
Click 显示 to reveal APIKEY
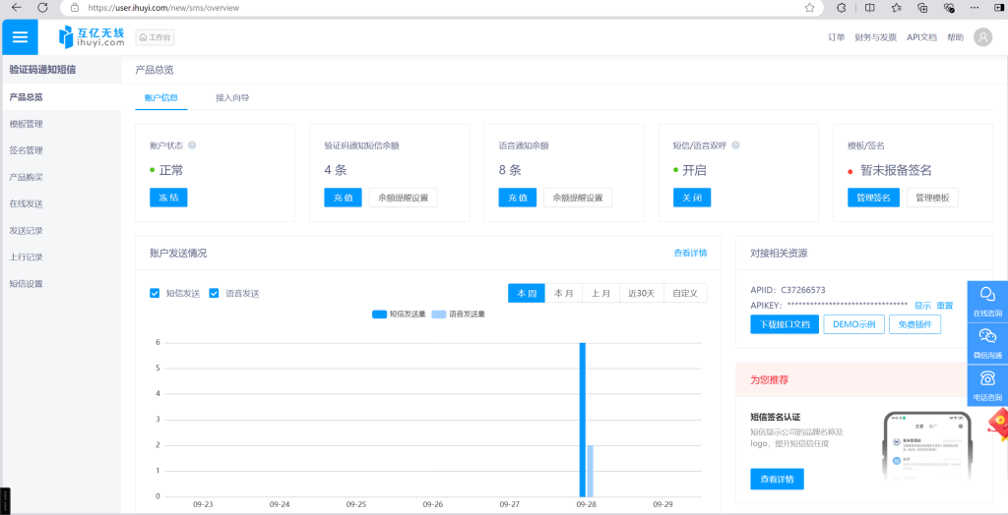pyautogui.click(x=922, y=306)
